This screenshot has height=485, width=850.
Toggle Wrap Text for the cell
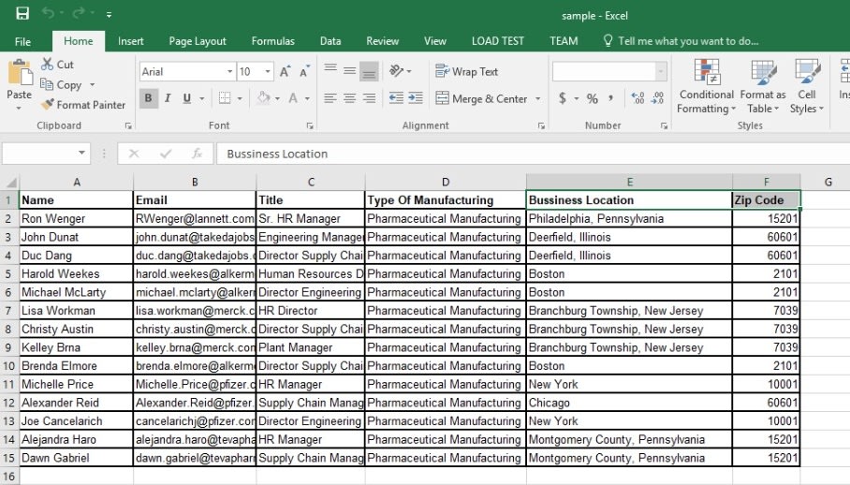click(466, 72)
